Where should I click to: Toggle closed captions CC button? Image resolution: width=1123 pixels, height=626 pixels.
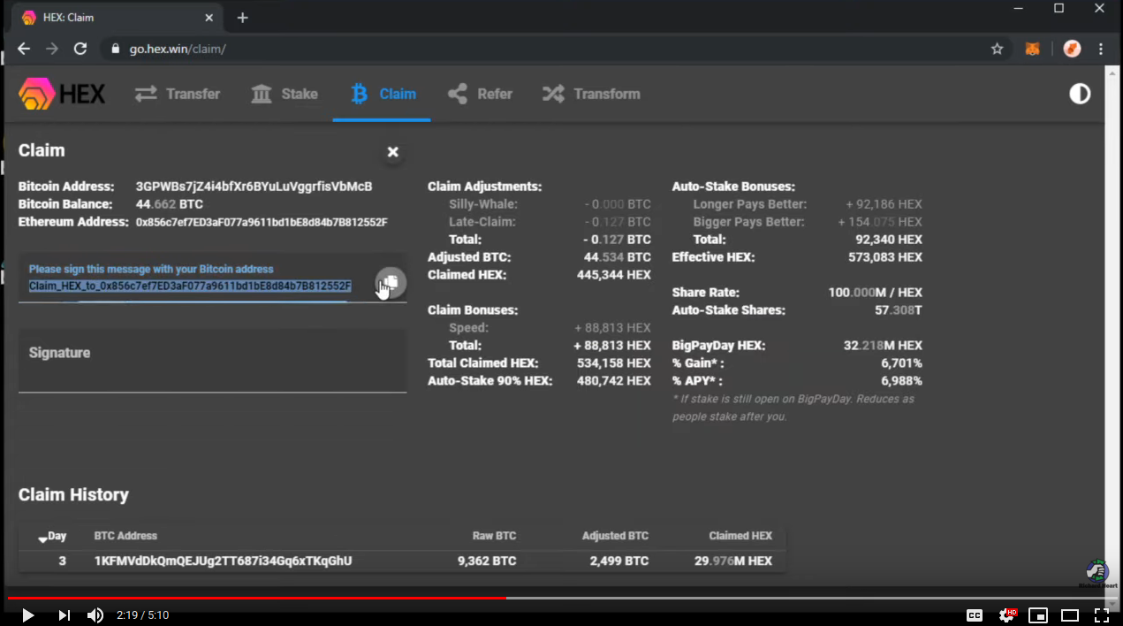pyautogui.click(x=975, y=615)
